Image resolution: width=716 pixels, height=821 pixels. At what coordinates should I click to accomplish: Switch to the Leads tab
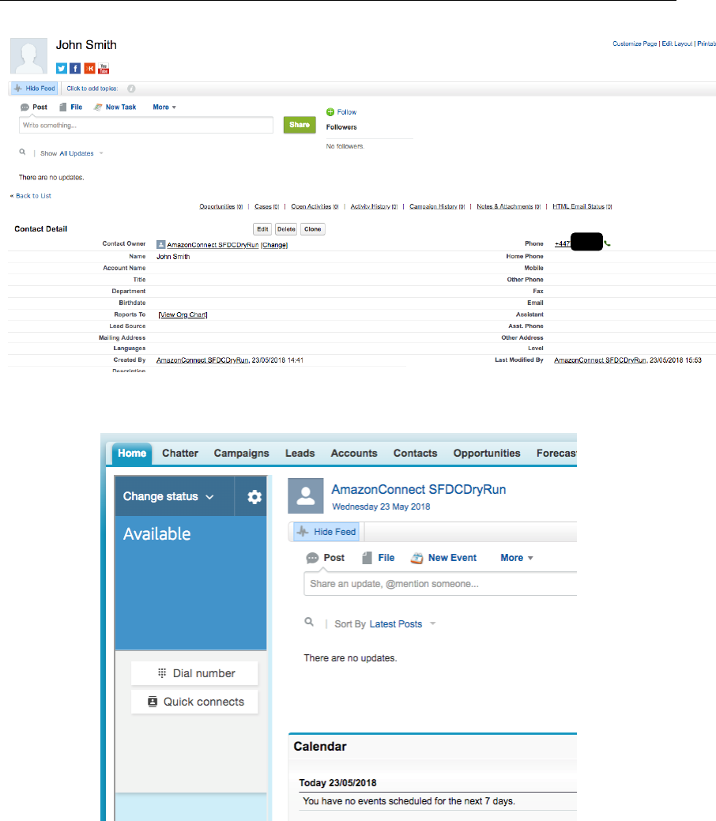[300, 454]
